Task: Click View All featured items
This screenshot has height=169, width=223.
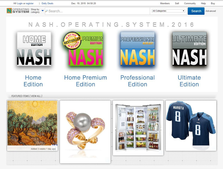Action: pos(37,96)
